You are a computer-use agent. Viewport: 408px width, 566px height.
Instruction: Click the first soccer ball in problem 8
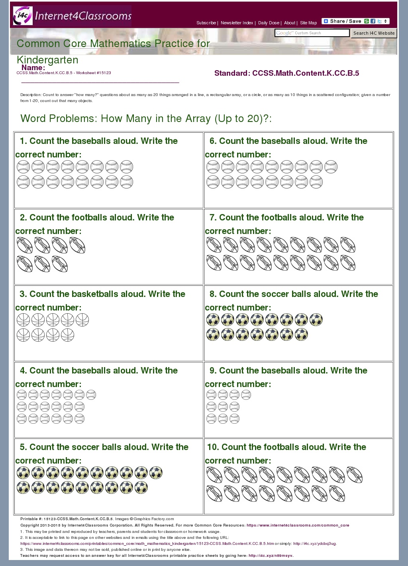click(213, 320)
